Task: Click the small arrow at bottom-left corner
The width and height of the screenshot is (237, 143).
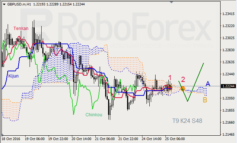Action: (3, 134)
